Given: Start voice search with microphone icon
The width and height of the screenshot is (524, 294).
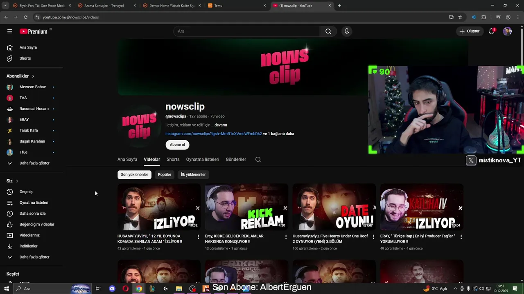Looking at the screenshot, I should point(347,31).
